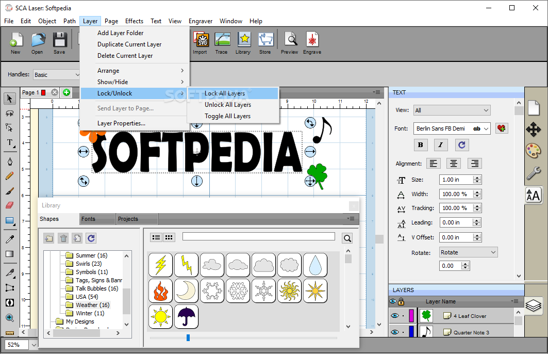
Task: Select the Pencil draw tool
Action: point(10,176)
